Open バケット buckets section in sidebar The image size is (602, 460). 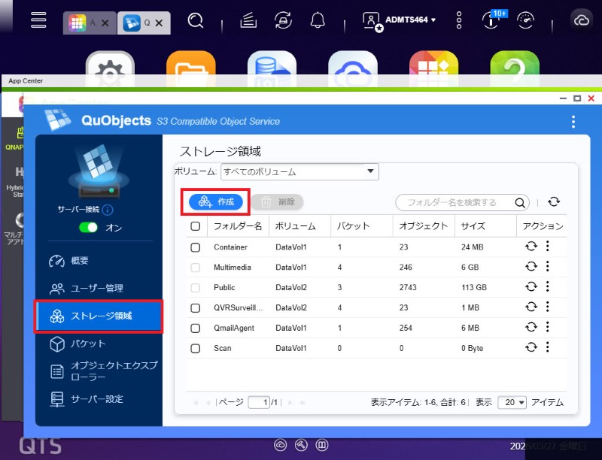(x=87, y=343)
